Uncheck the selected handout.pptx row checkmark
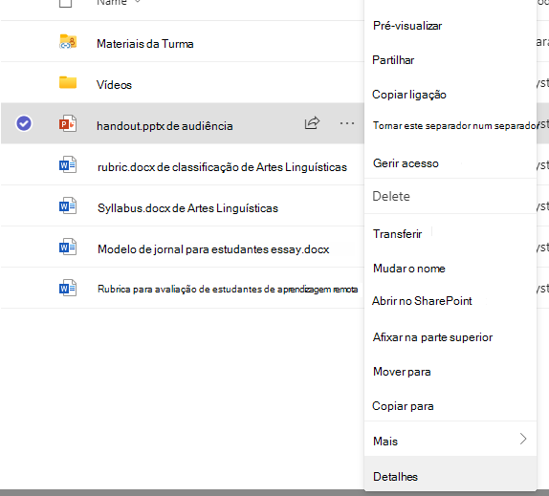This screenshot has height=496, width=549. (x=24, y=123)
